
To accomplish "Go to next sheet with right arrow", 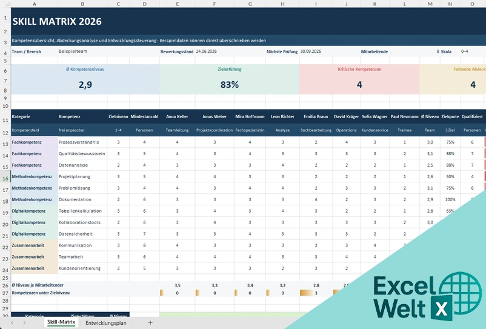I will (24, 323).
